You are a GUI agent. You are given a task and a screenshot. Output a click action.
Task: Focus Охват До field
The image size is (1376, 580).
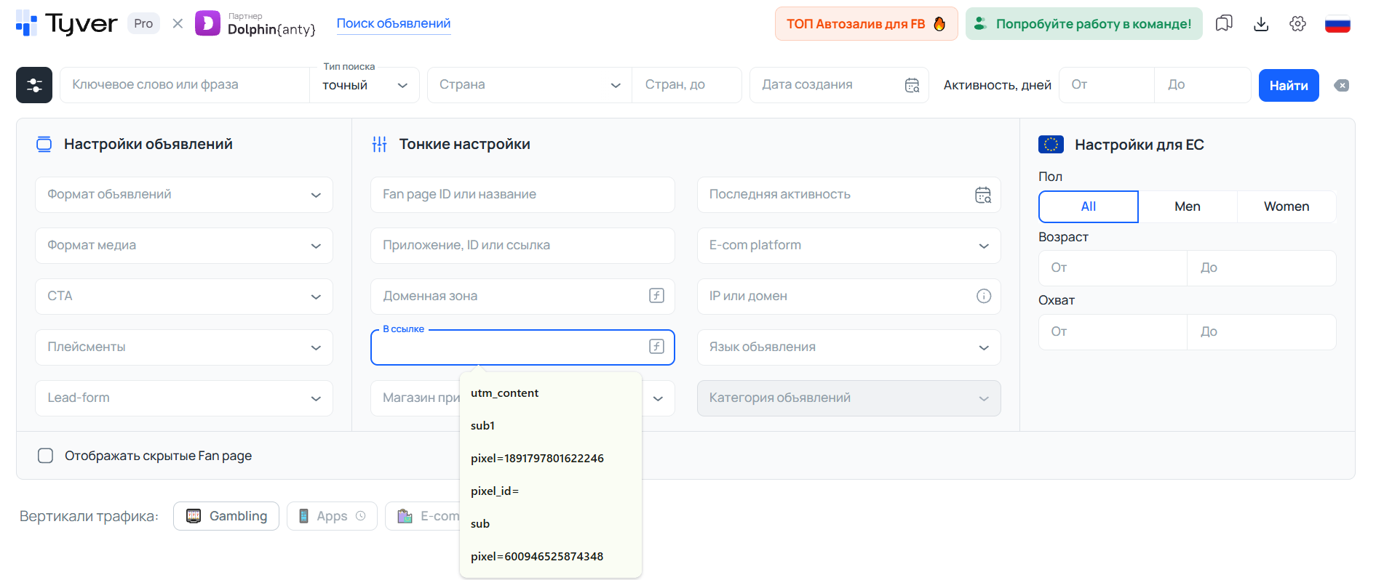tap(1262, 332)
